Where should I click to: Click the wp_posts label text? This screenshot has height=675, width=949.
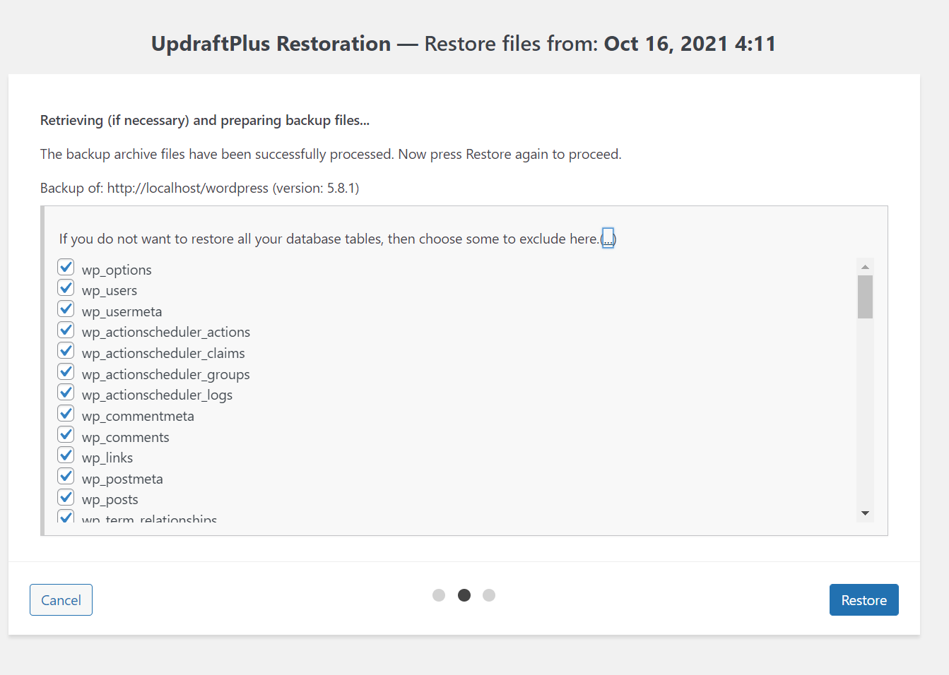(110, 499)
